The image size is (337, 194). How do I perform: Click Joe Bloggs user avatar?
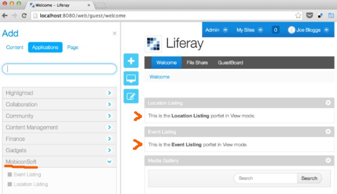(291, 30)
